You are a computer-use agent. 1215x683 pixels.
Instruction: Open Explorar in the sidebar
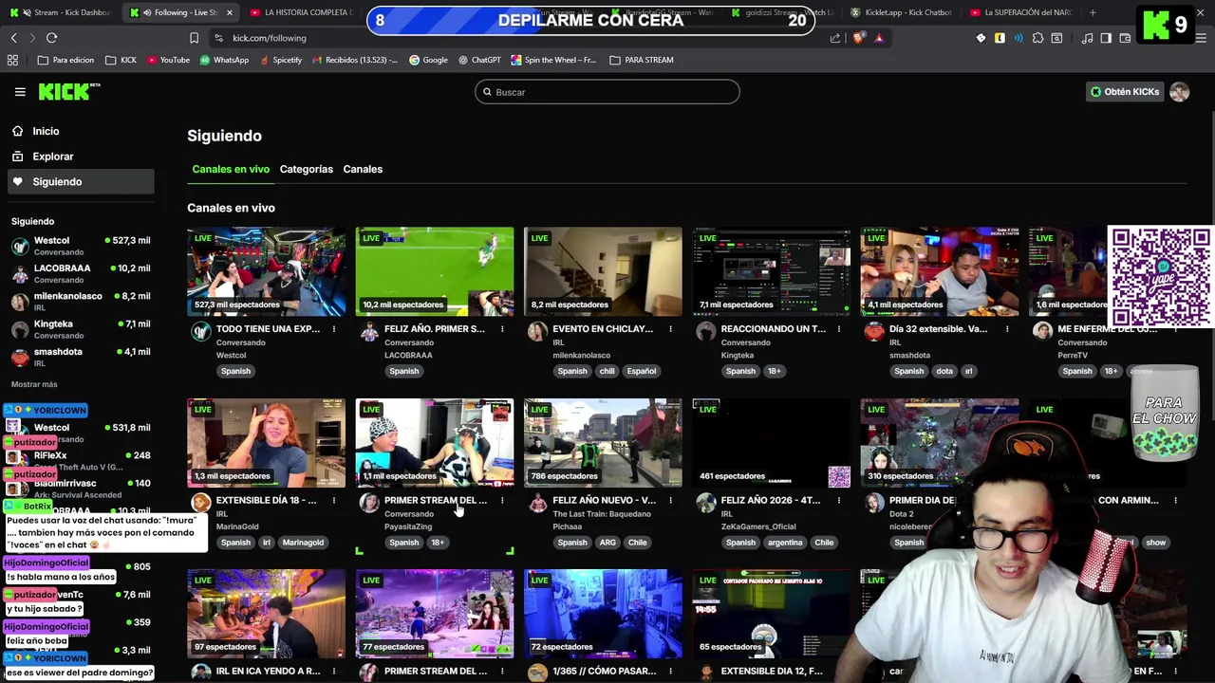click(x=81, y=157)
